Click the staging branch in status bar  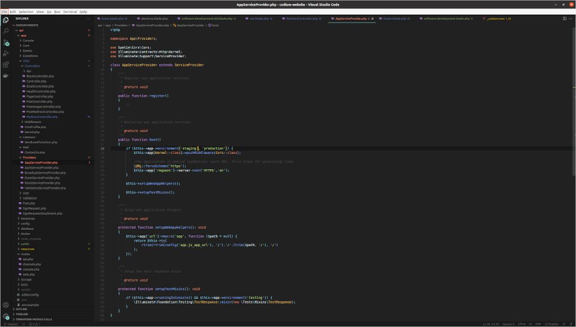pos(11,324)
